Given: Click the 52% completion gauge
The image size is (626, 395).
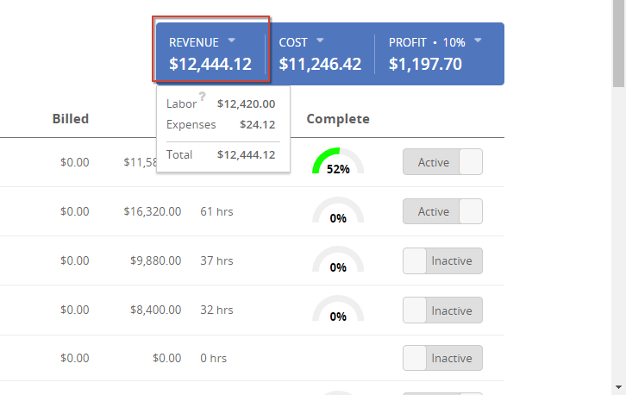Looking at the screenshot, I should click(338, 161).
